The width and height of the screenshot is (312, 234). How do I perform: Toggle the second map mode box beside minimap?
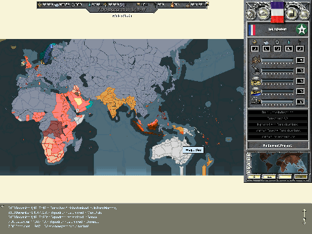[x=249, y=159]
